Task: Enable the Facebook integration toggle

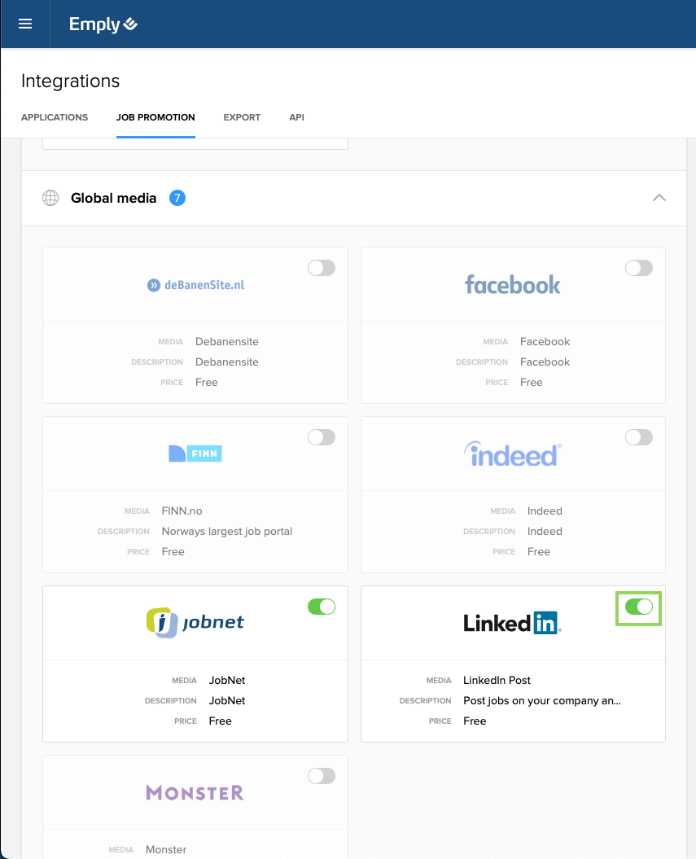Action: point(638,268)
